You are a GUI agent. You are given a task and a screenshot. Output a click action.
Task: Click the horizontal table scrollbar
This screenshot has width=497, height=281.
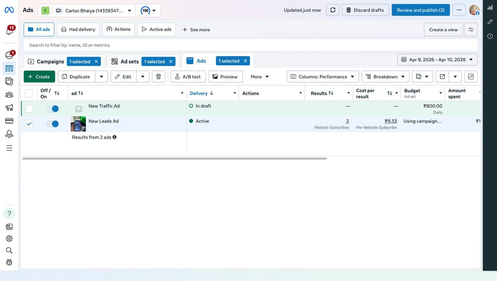click(175, 159)
